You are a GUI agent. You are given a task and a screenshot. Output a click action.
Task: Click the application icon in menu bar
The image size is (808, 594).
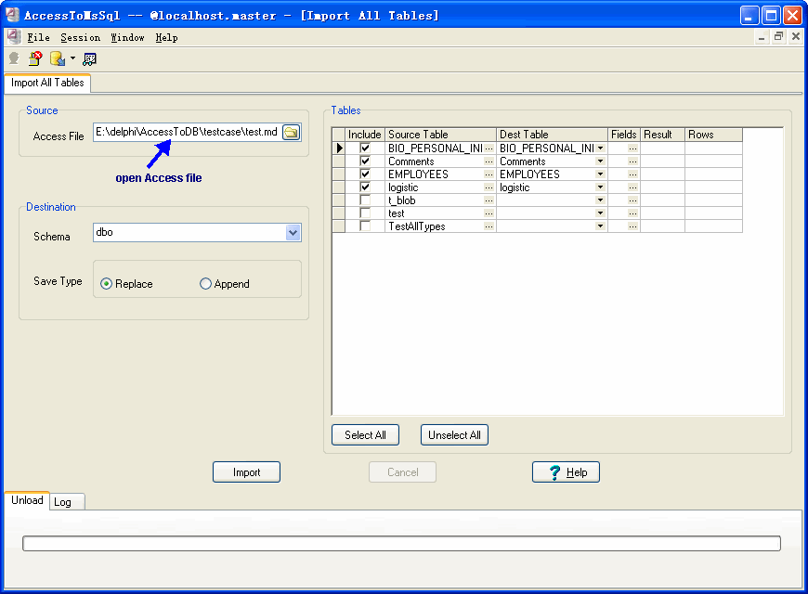14,37
